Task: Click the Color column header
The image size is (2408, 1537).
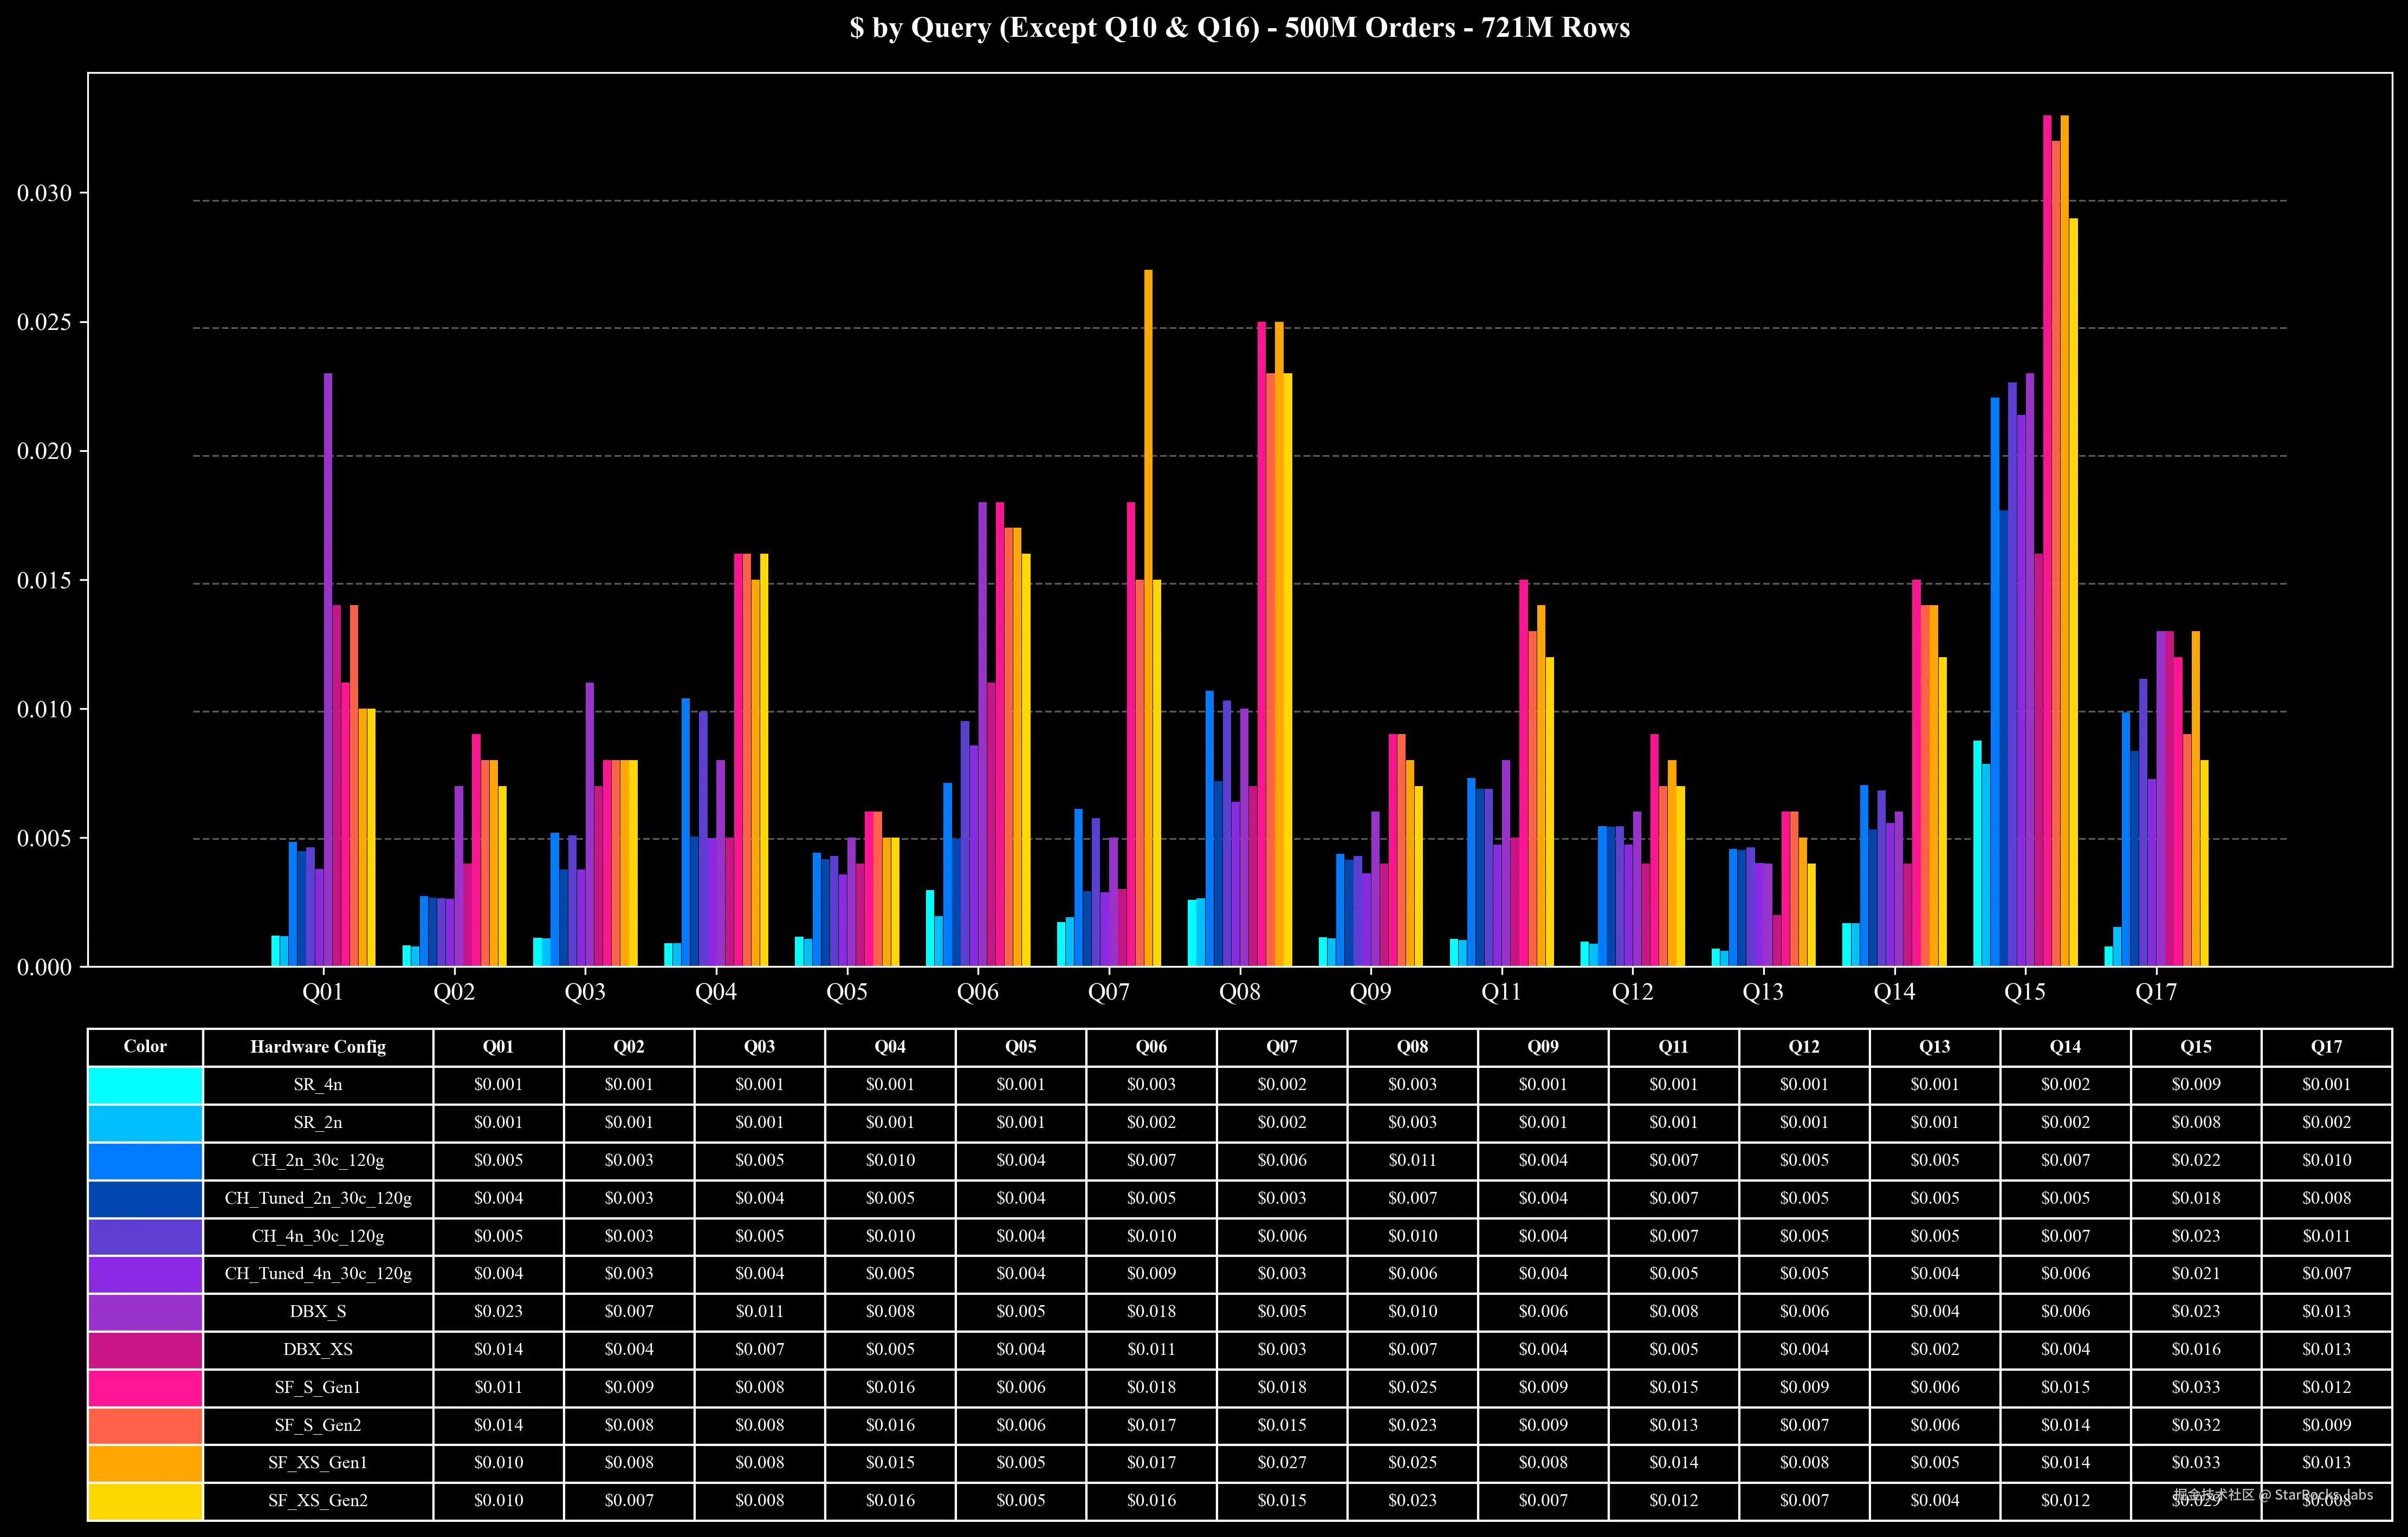Action: click(x=145, y=1047)
